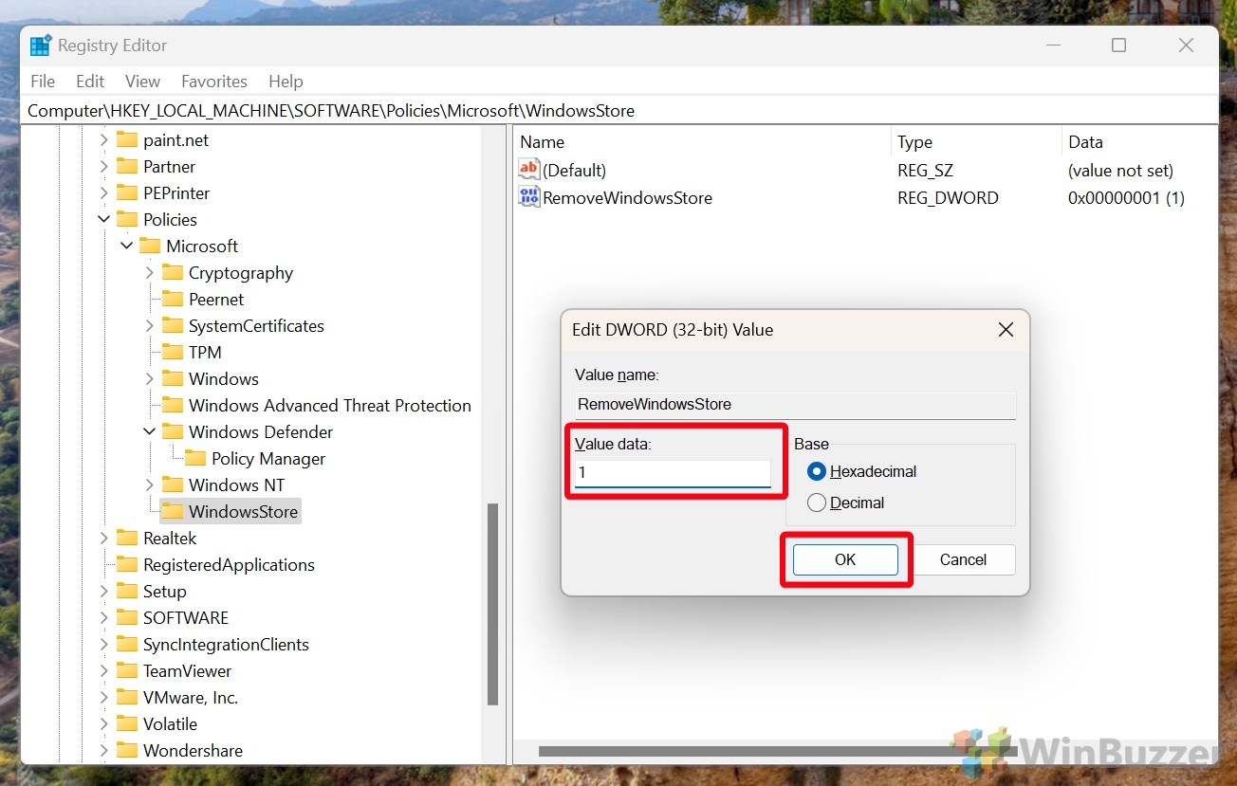The height and width of the screenshot is (786, 1237).
Task: Expand the paint.net key
Action: [x=104, y=139]
